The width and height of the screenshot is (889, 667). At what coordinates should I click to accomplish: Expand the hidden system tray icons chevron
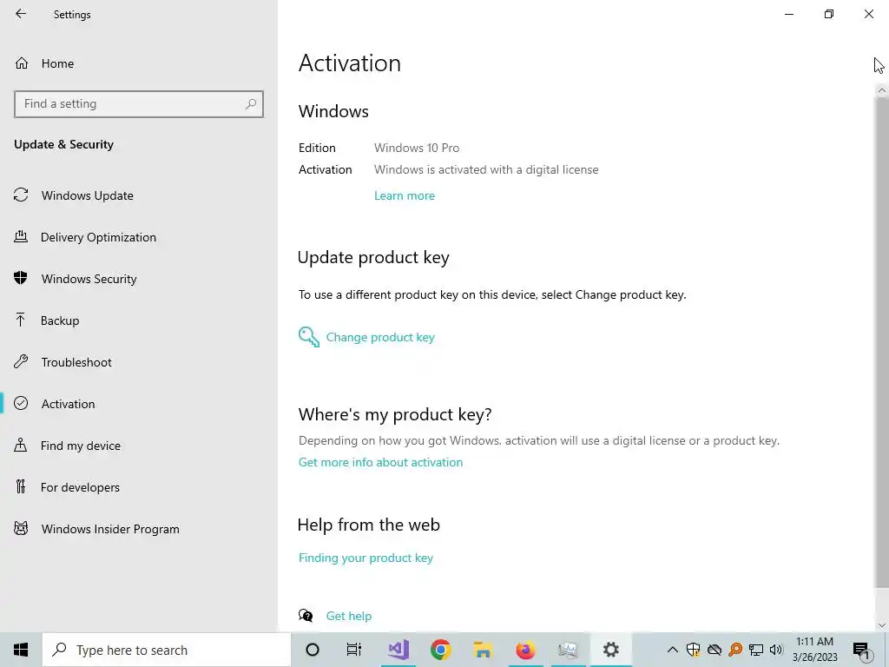(x=673, y=650)
